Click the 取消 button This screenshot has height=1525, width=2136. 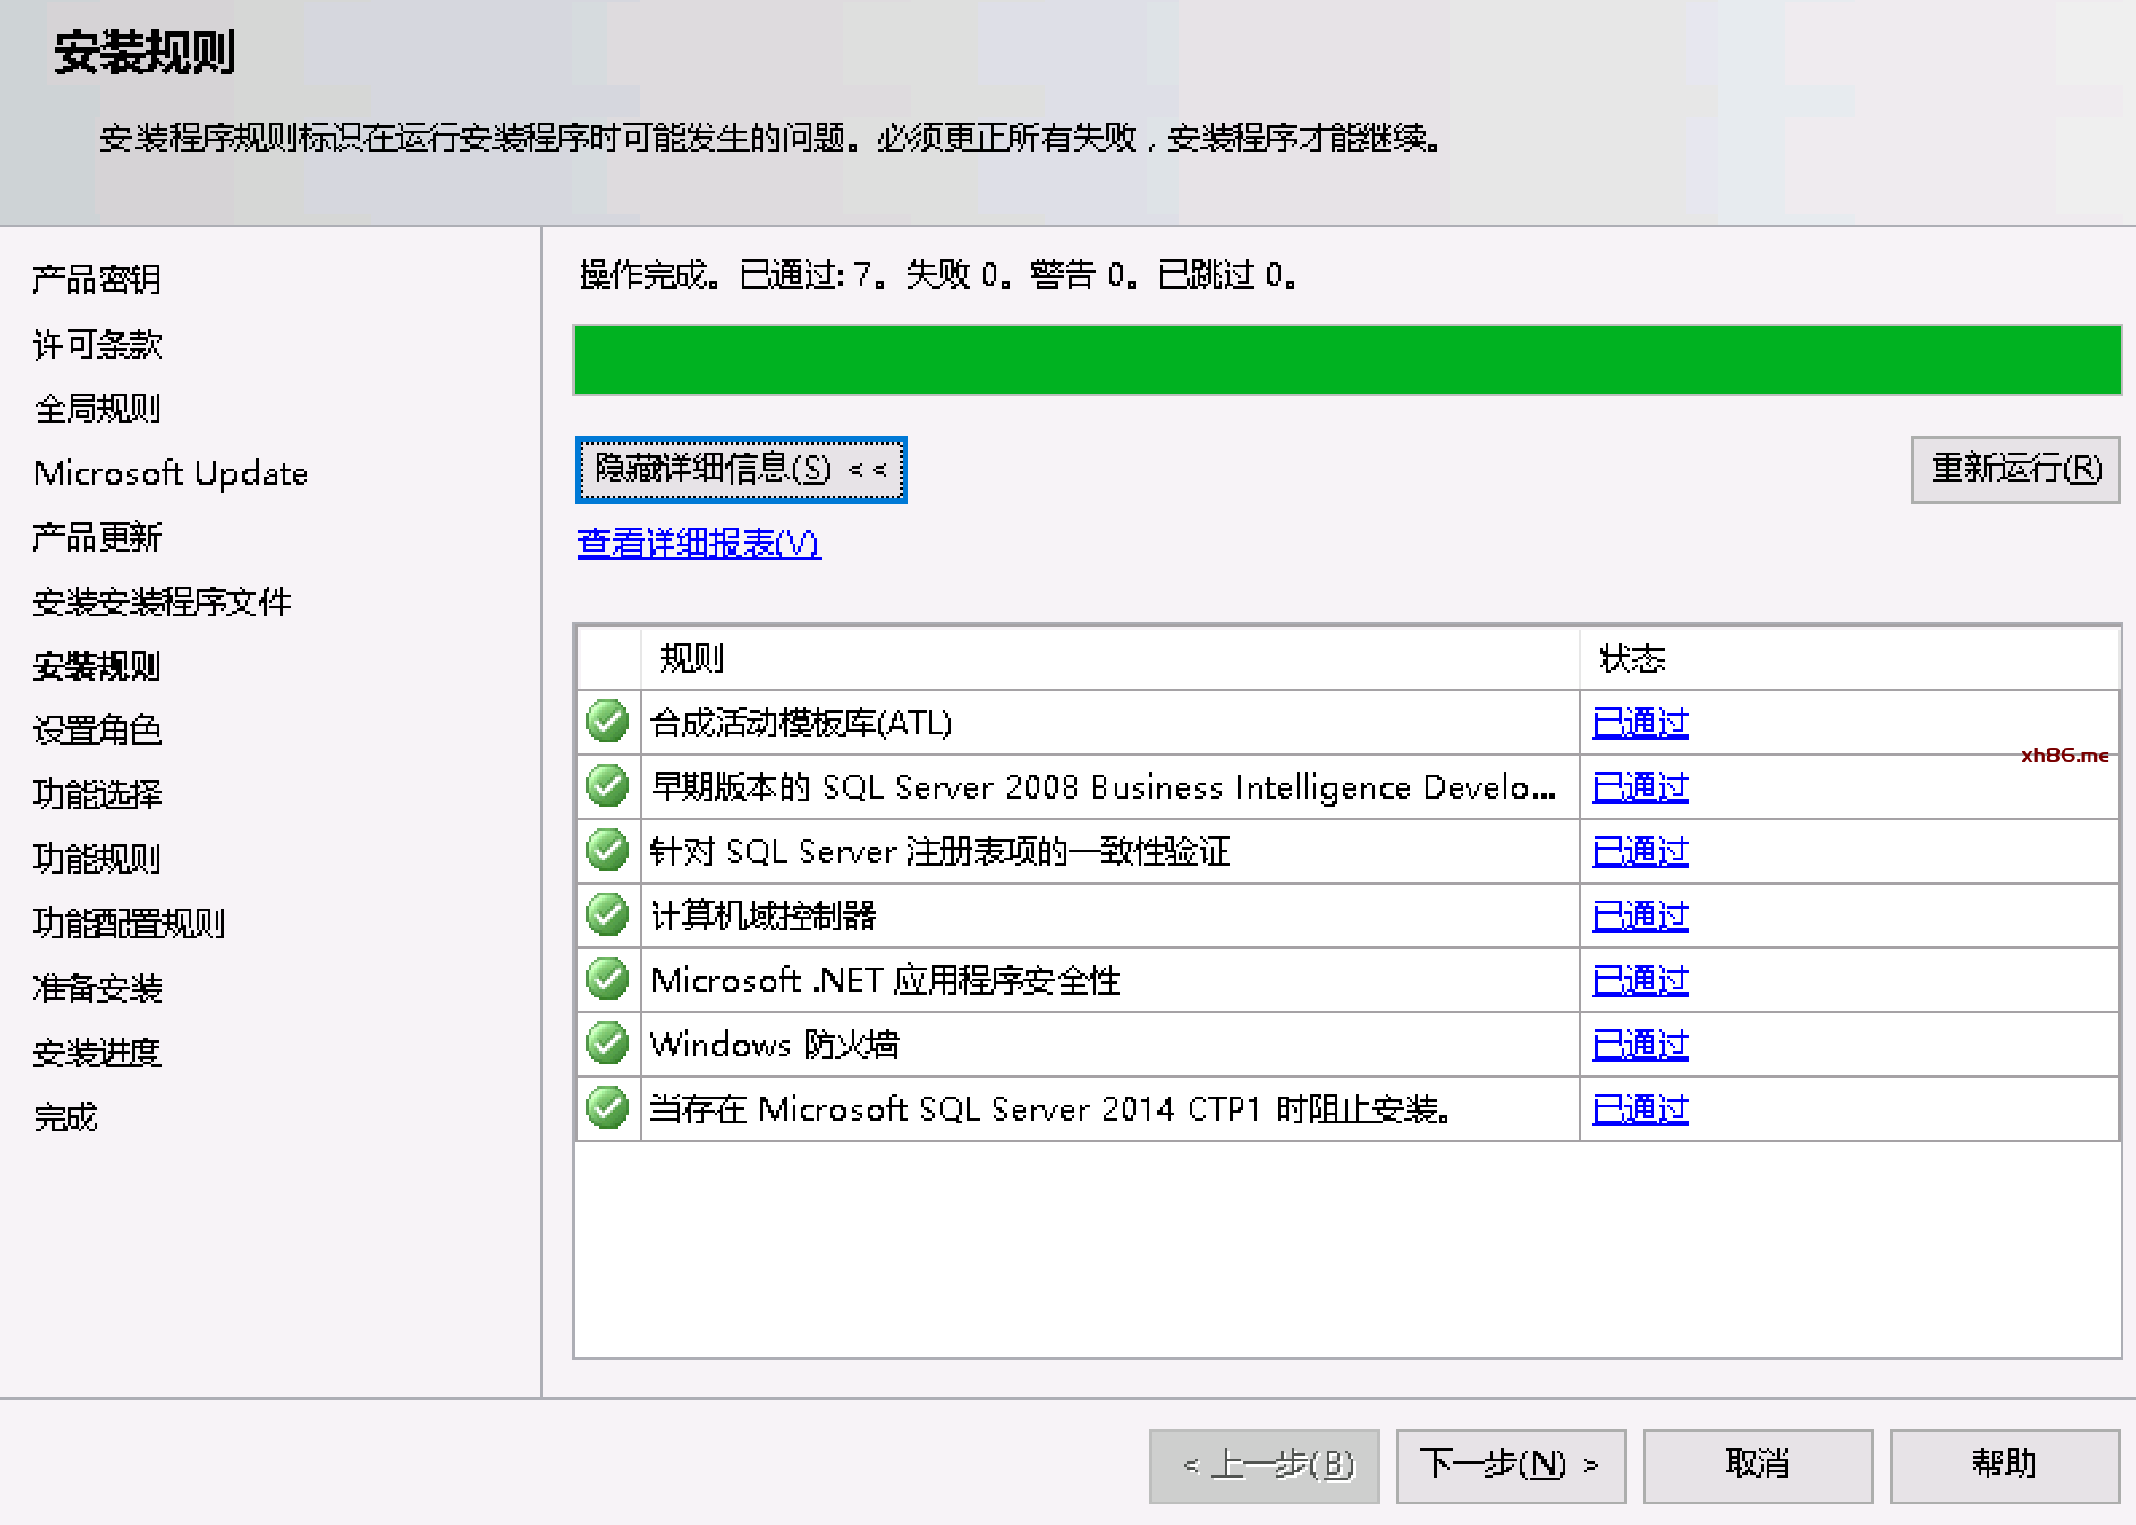(x=1757, y=1464)
